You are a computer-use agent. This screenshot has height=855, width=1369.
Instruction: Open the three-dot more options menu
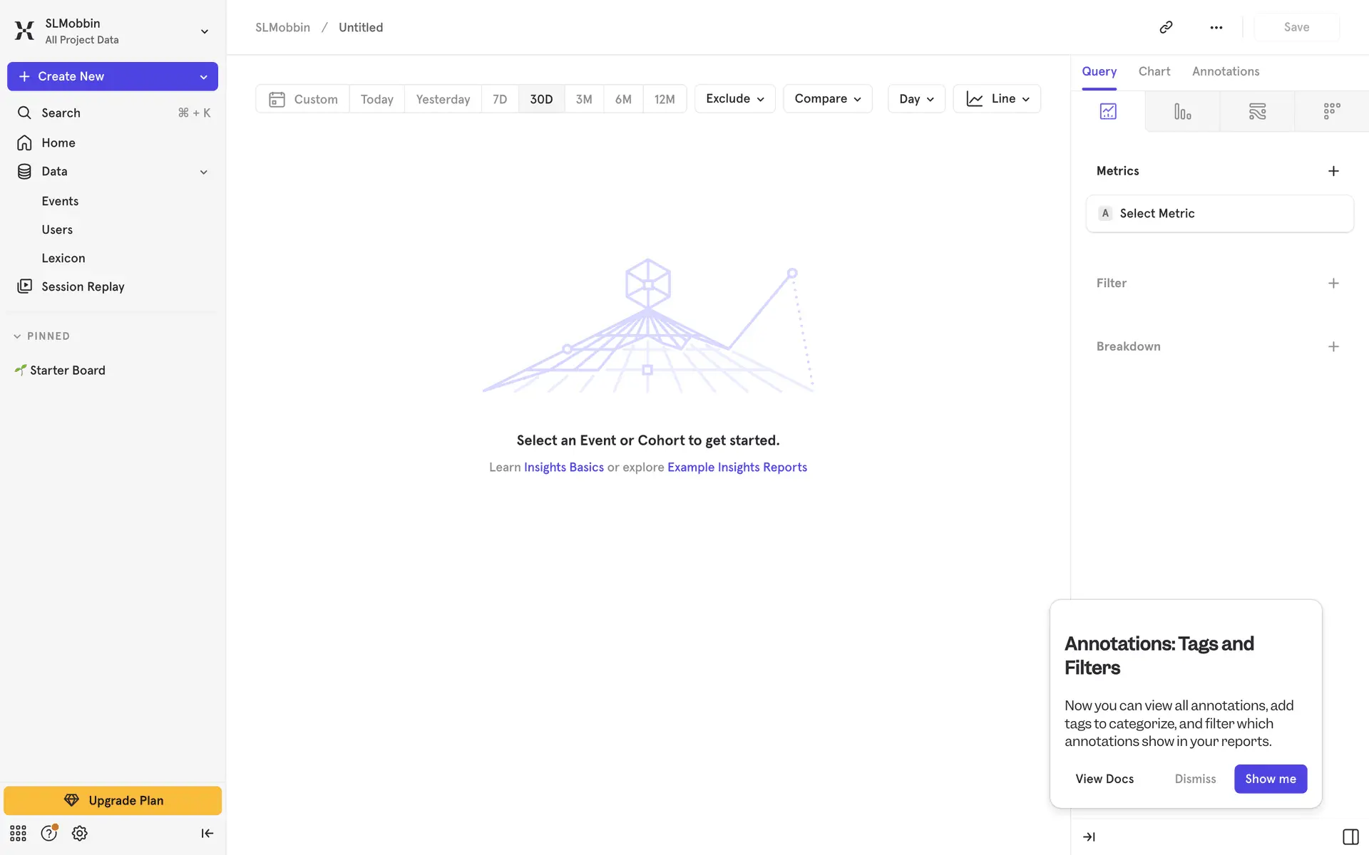click(1216, 27)
